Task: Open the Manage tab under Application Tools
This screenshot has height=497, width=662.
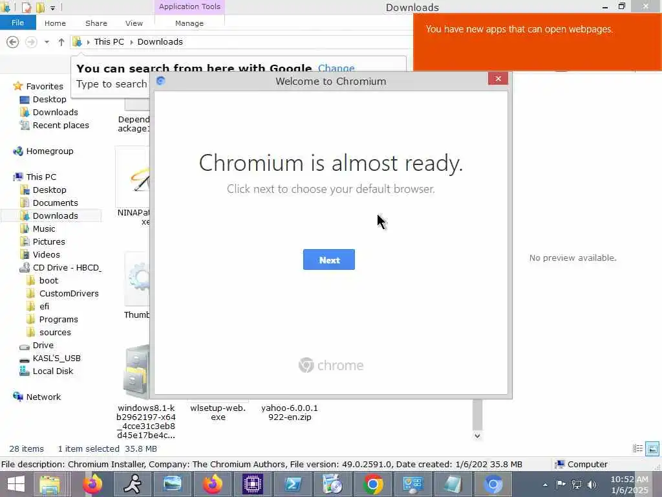Action: point(189,23)
